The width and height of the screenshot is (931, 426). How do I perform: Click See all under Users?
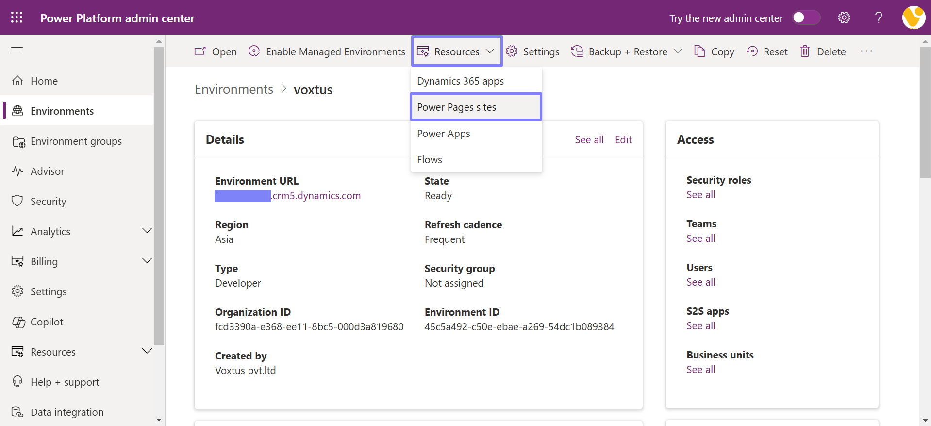pos(701,282)
